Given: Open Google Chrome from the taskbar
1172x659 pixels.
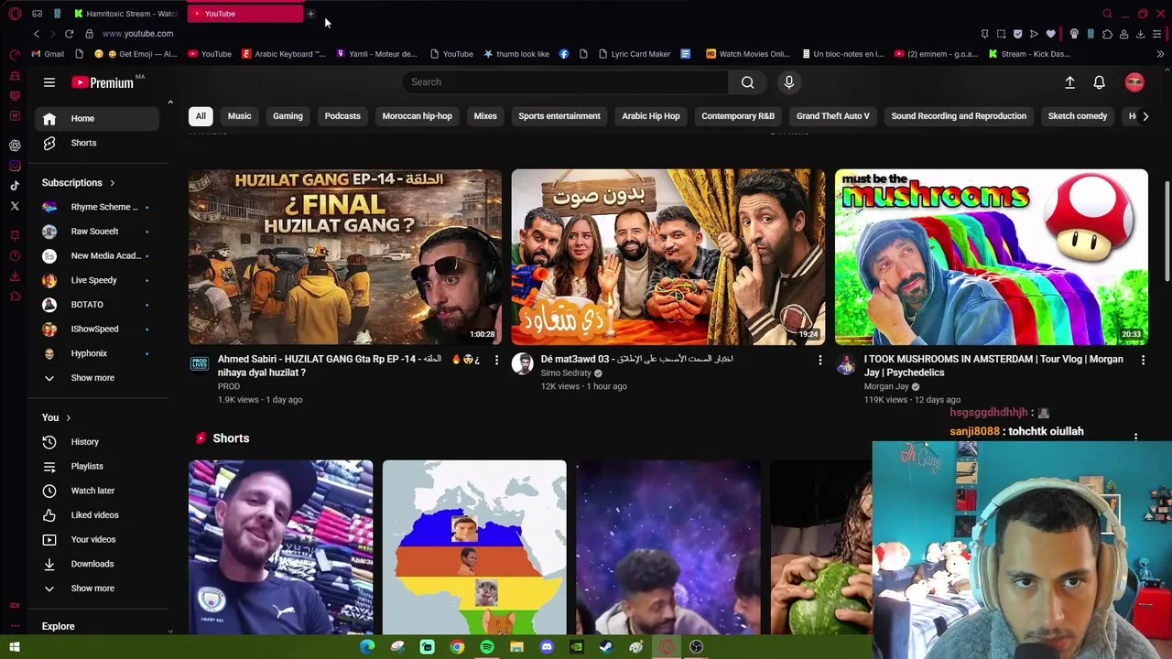Looking at the screenshot, I should tap(457, 647).
